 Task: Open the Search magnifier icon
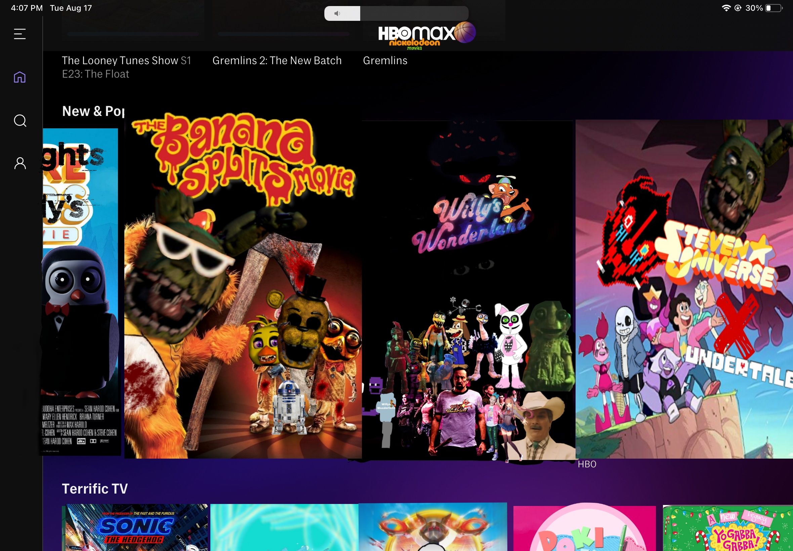point(20,121)
